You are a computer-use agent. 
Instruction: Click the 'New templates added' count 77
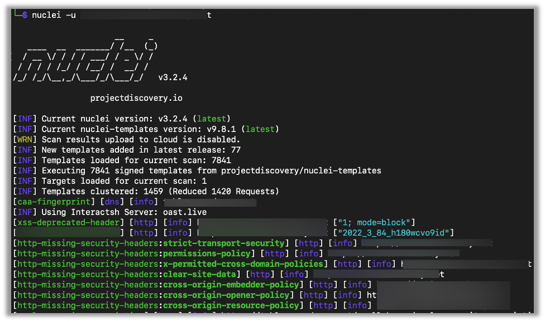tap(235, 150)
